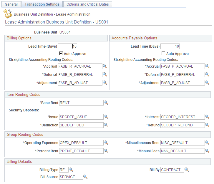This screenshot has height=184, width=214.
Task: Click the Base Rent lookup magnifier
Action: [106, 103]
